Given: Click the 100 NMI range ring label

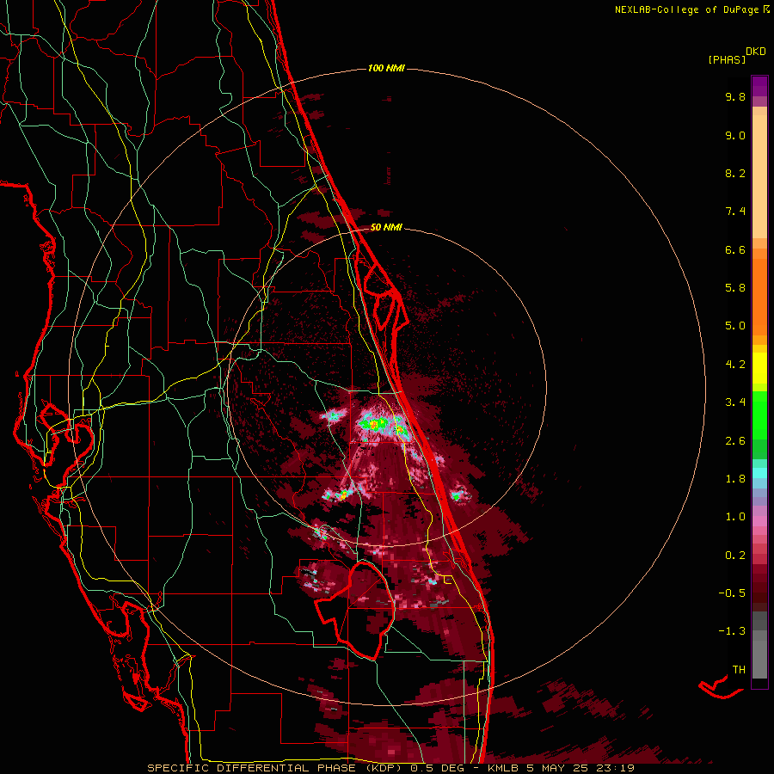Looking at the screenshot, I should click(x=386, y=68).
